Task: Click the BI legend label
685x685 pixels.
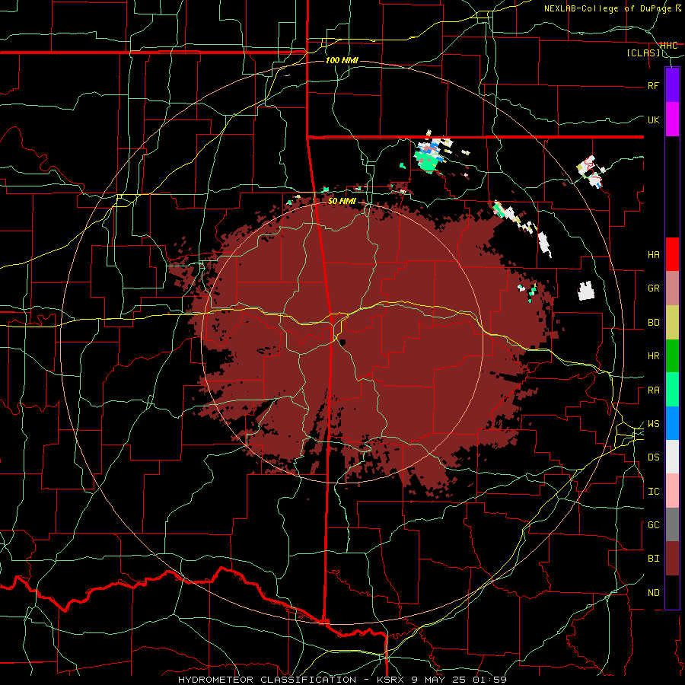Action: click(x=654, y=559)
